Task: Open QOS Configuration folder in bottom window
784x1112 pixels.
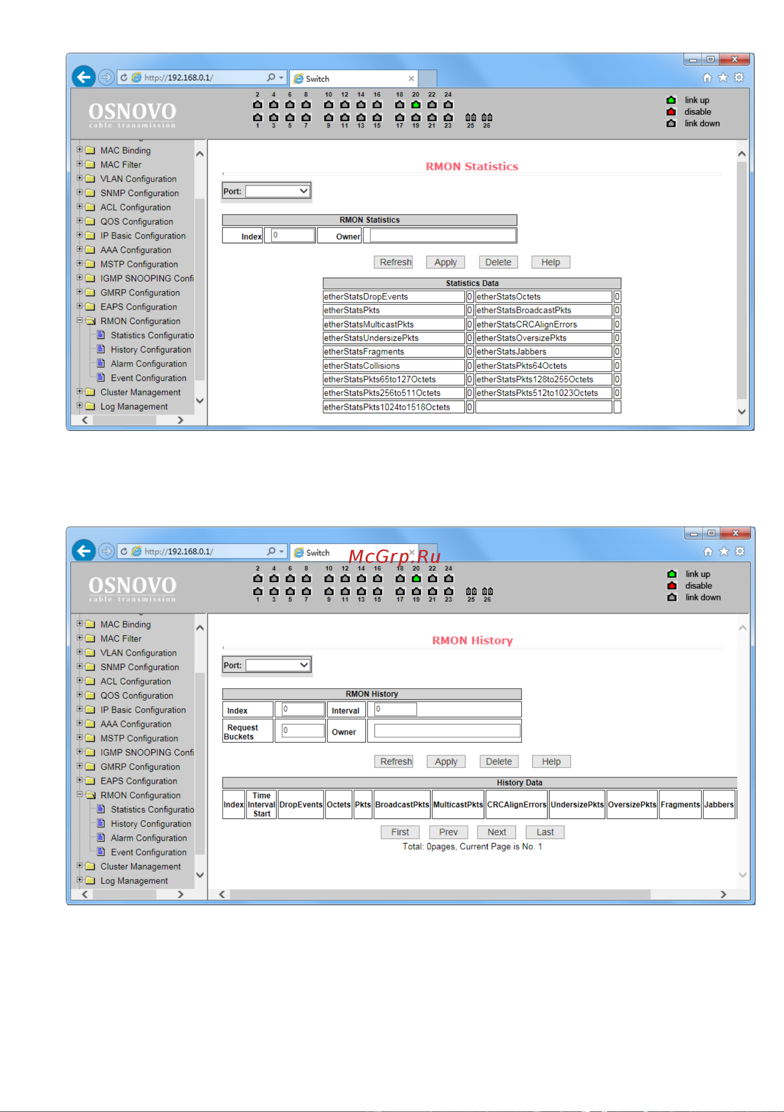Action: point(137,696)
